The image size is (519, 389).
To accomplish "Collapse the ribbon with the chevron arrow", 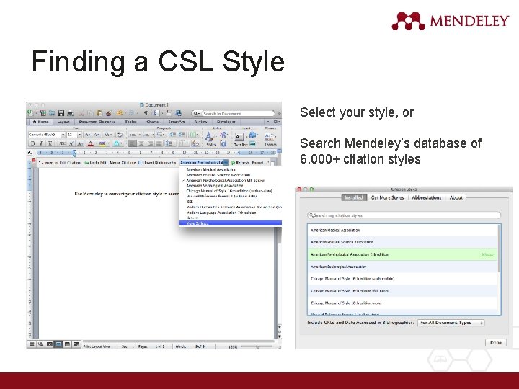I will pyautogui.click(x=268, y=122).
